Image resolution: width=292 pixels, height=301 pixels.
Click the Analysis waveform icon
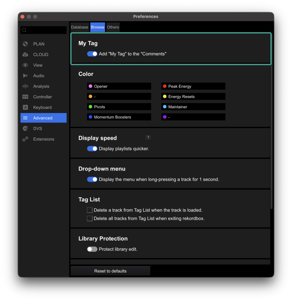coord(25,86)
